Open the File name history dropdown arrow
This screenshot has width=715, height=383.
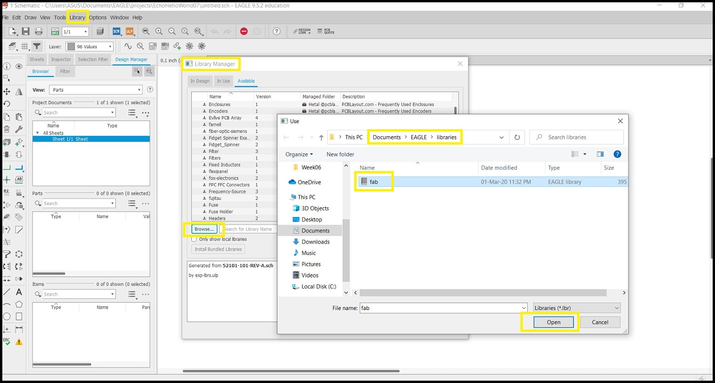tap(524, 308)
